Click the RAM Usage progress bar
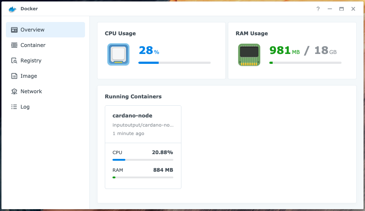Viewport: 365px width, 211px height. [305, 63]
